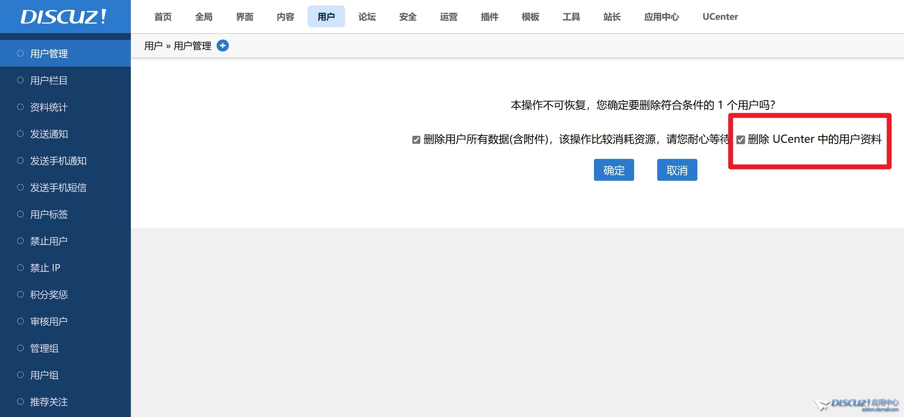Click the blue plus icon beside 用户管理

click(x=222, y=46)
